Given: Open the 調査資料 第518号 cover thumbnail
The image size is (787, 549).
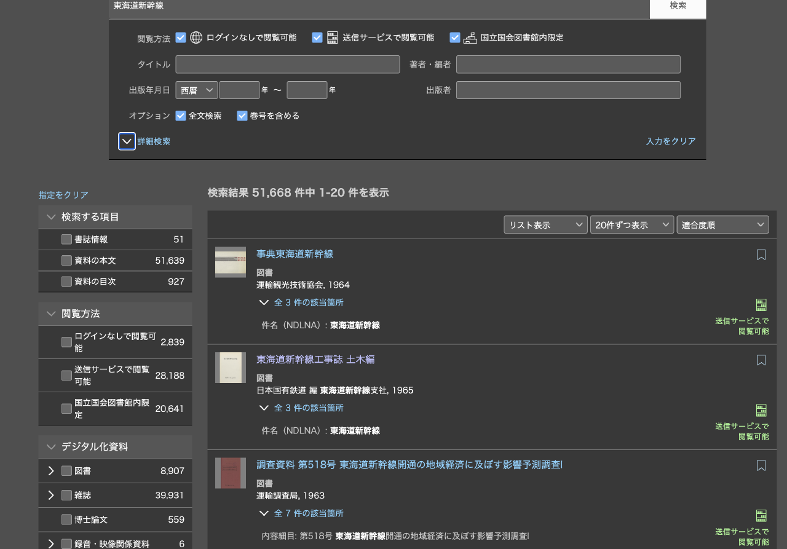Looking at the screenshot, I should (231, 473).
